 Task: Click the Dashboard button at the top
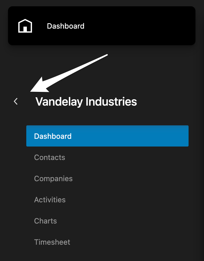(65, 26)
